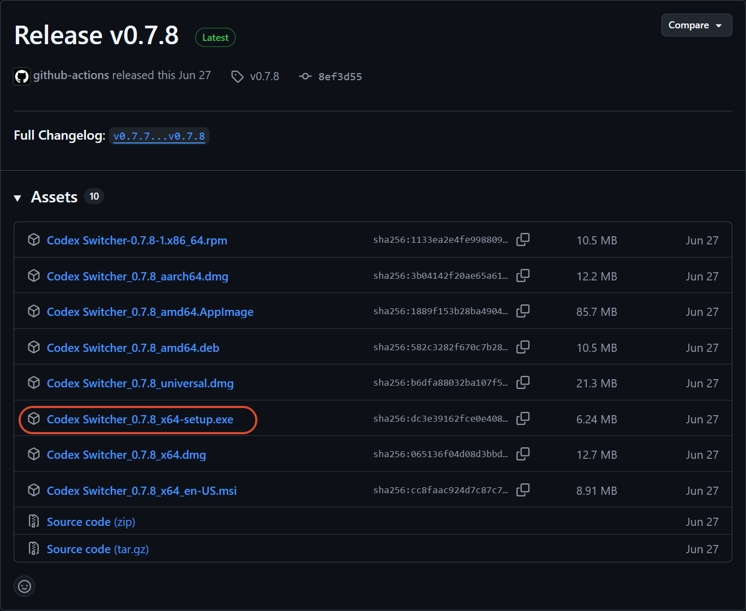The image size is (746, 611).
Task: Copy the sha256 hash for the universal.dmg asset
Action: coord(523,383)
